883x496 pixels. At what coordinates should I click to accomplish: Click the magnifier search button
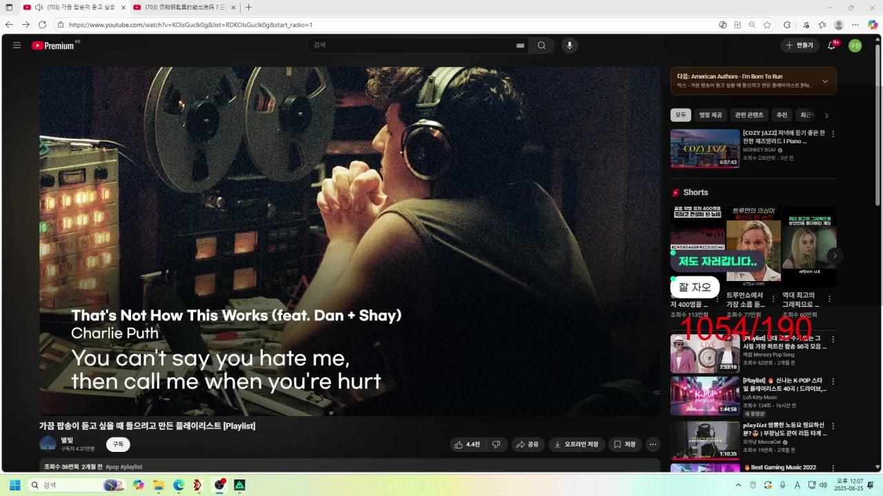point(542,45)
